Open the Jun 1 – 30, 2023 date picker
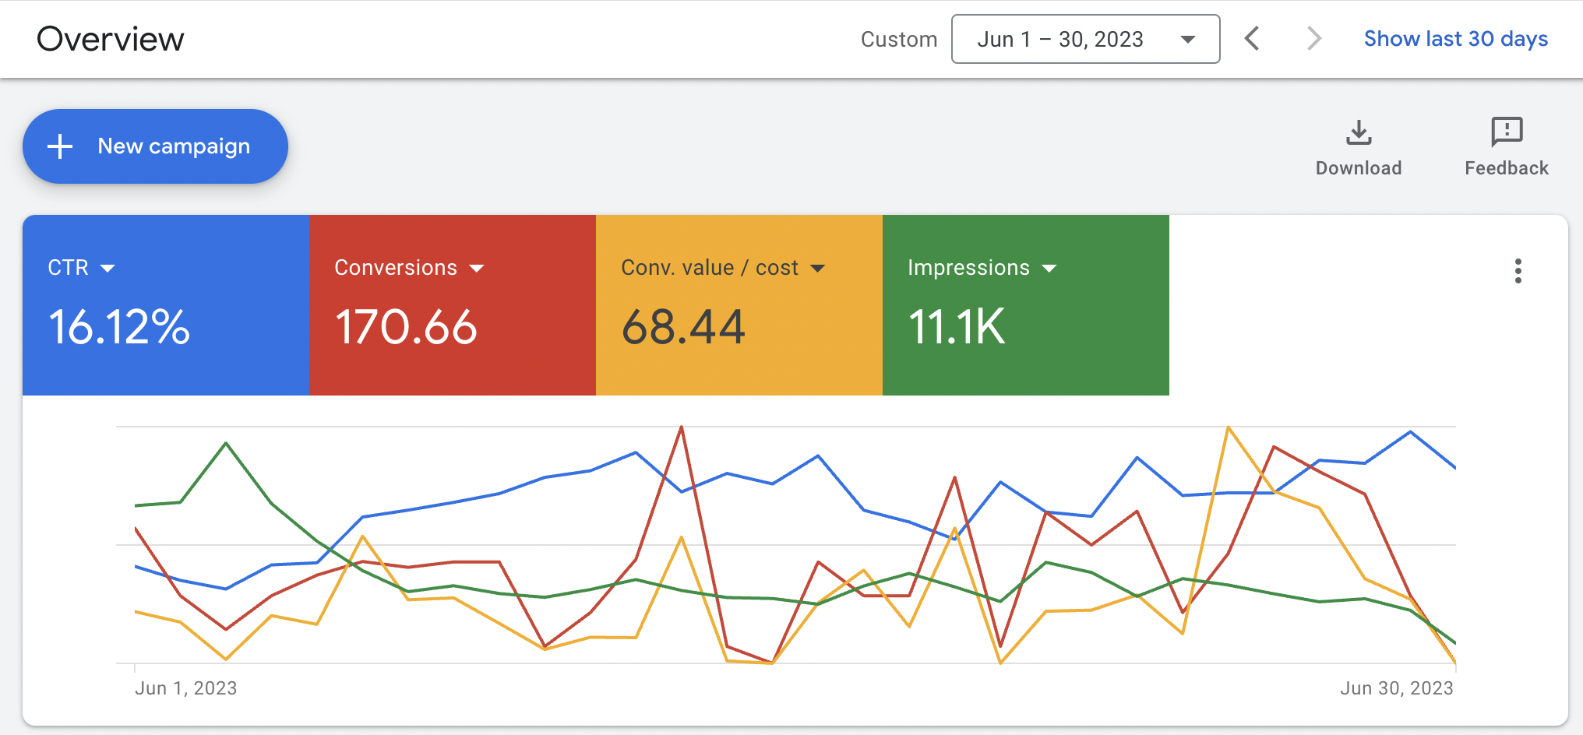Screen dimensions: 1583x735 click(x=1085, y=39)
